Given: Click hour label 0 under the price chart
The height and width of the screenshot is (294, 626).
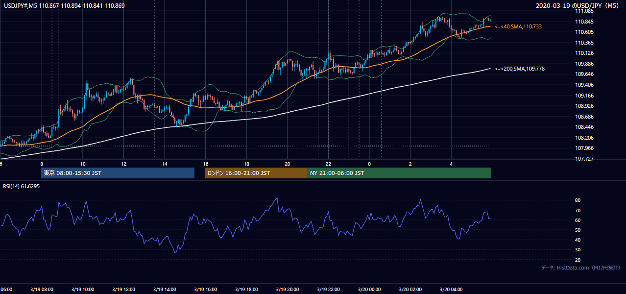Looking at the screenshot, I should [369, 164].
